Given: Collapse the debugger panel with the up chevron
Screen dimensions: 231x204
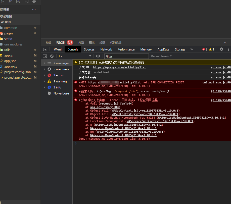Looking at the screenshot, I should point(225,43).
